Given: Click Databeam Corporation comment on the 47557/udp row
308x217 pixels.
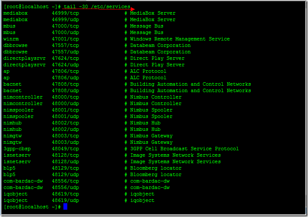Looking at the screenshot, I should 160,52.
